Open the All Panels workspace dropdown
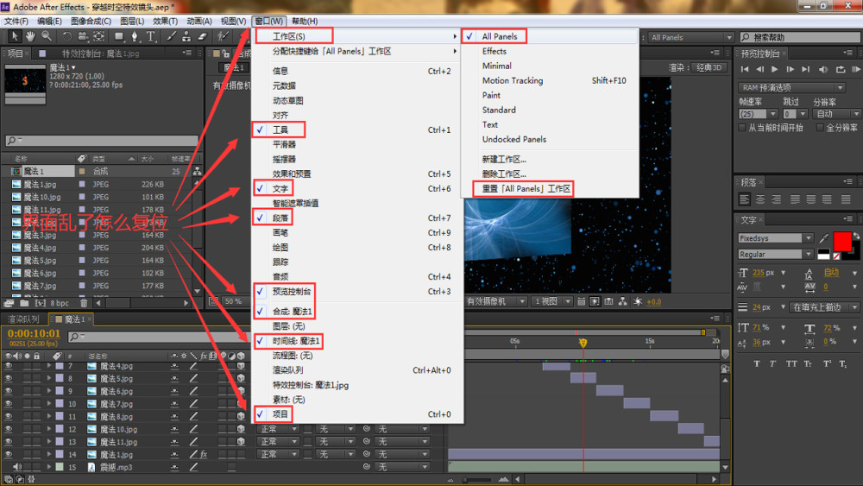The width and height of the screenshot is (863, 486). [x=690, y=37]
